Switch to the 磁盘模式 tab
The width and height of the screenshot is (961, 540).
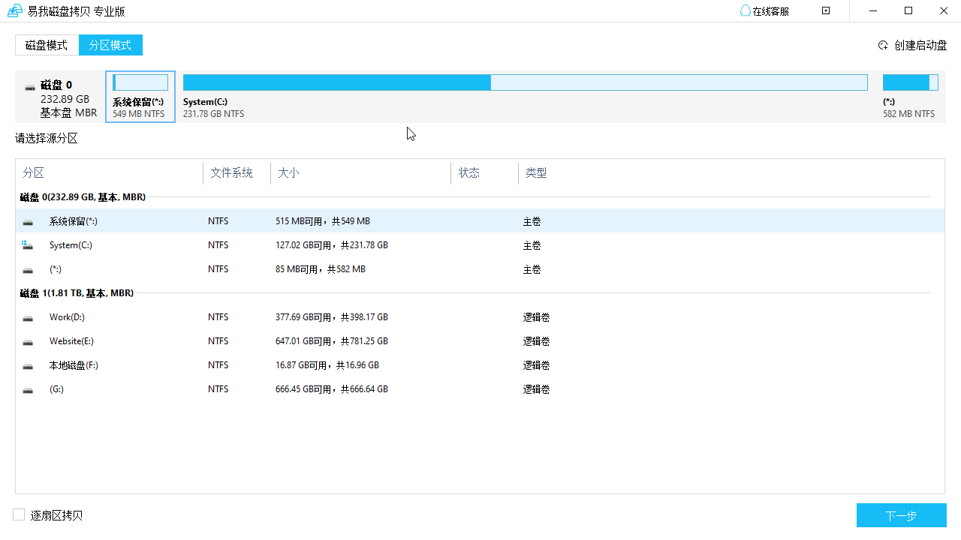47,45
